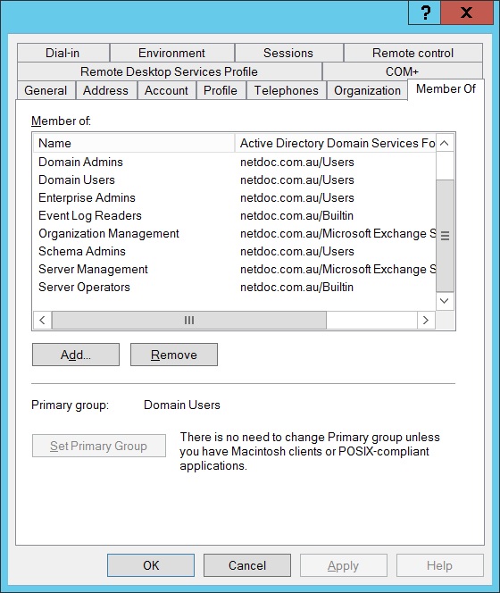The width and height of the screenshot is (500, 593).
Task: Click the scroll down arrow of group list
Action: click(x=445, y=301)
